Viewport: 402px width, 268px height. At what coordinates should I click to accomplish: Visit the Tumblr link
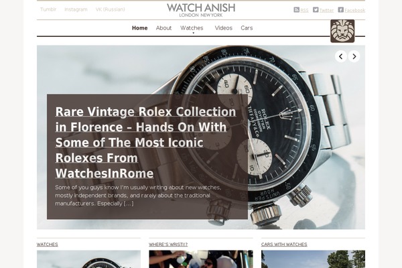48,9
